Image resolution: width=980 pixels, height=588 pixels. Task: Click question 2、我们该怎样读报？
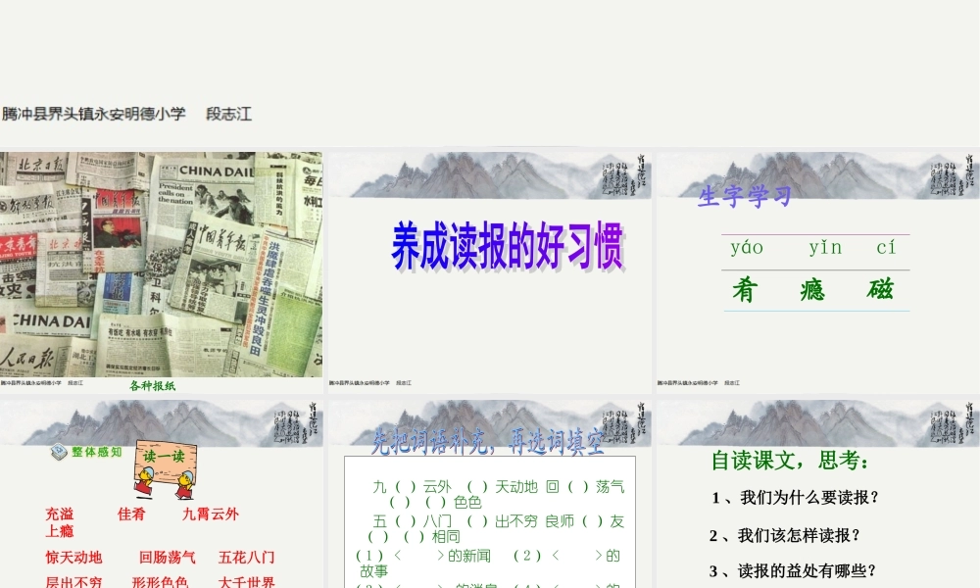click(x=785, y=535)
